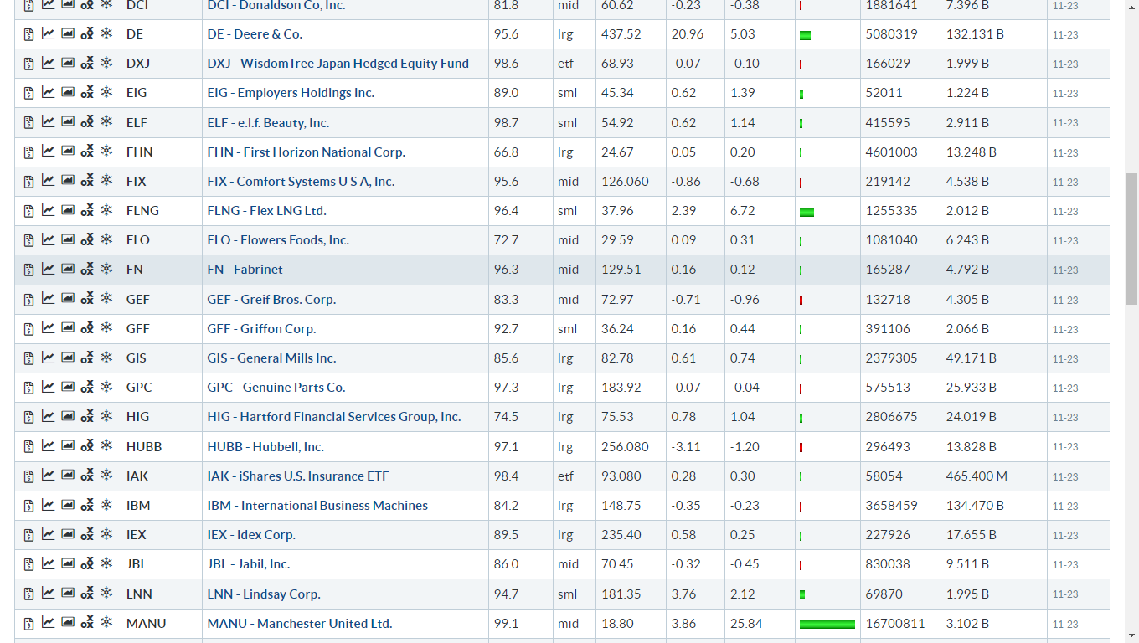Click the FN - Fabrinet link
Viewport: 1139px width, 643px height.
245,270
